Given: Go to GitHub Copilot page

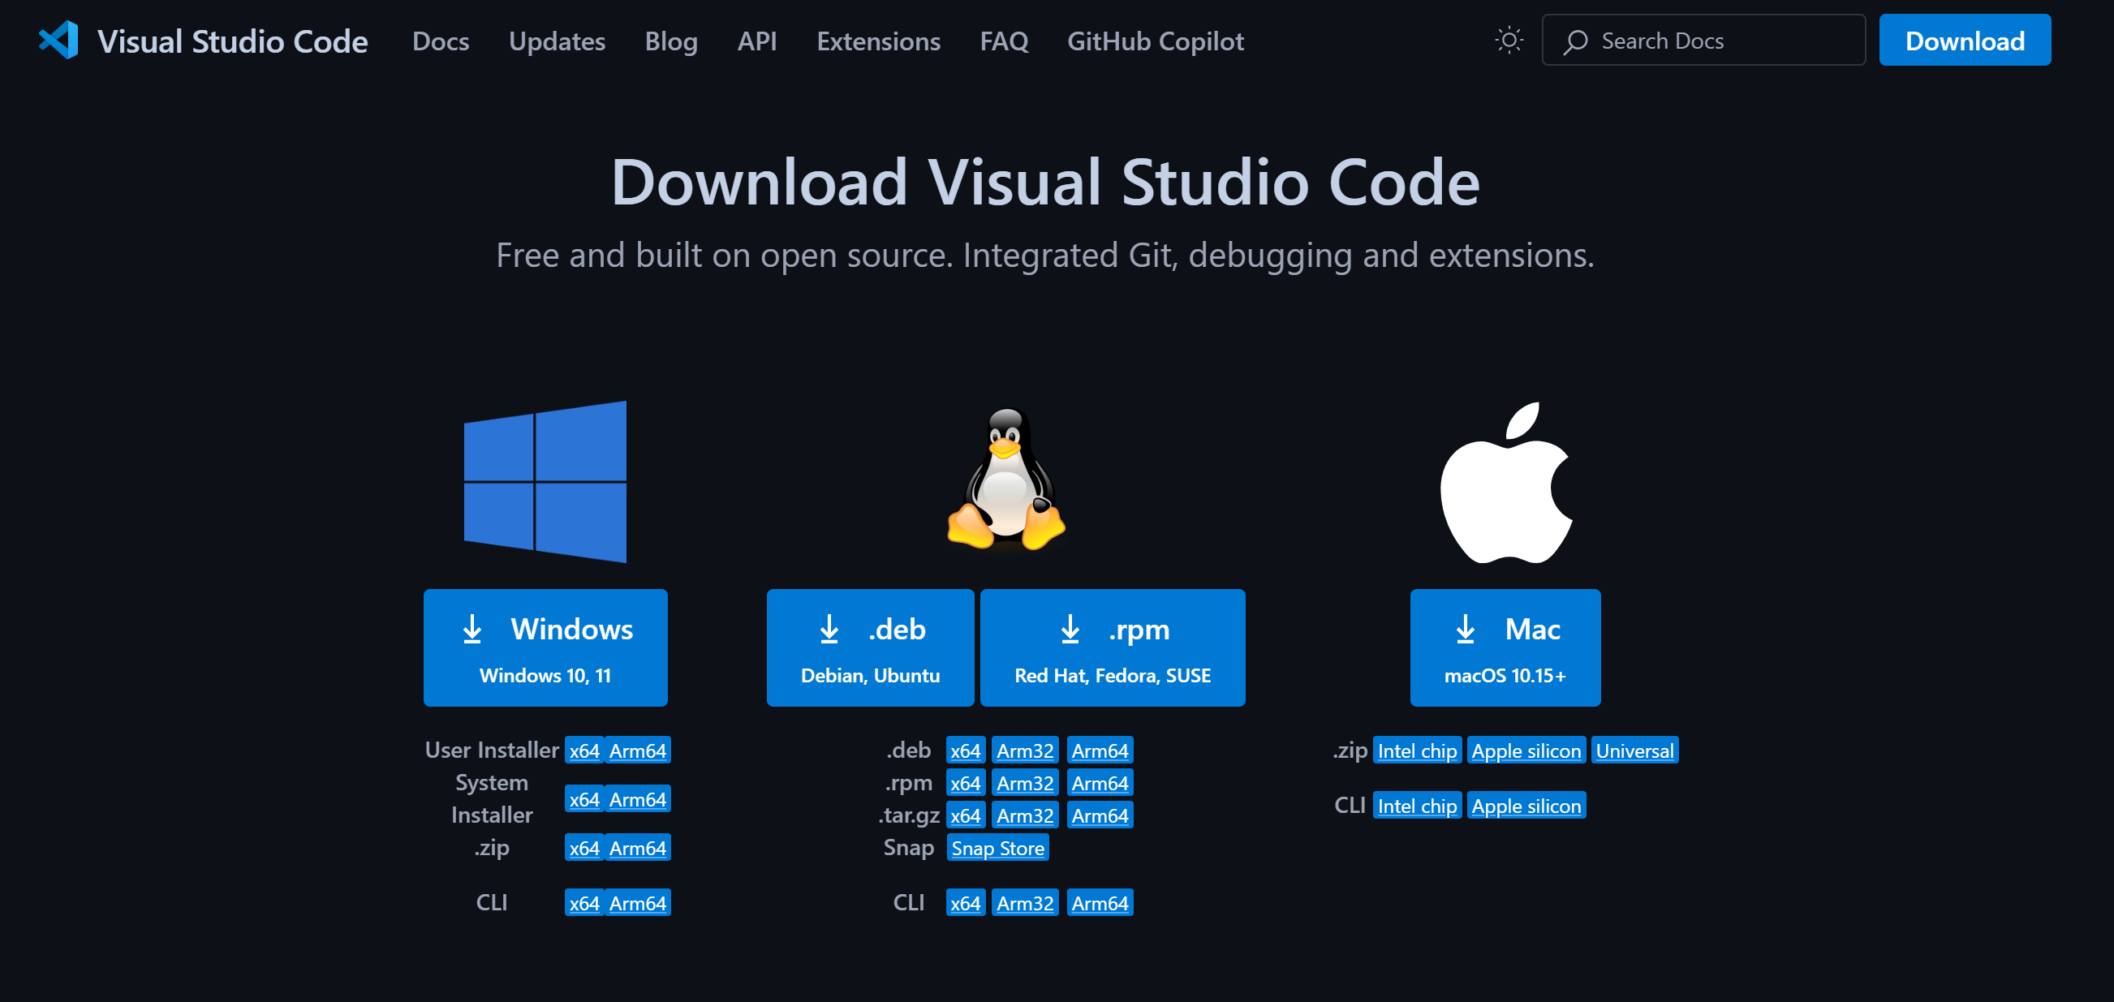Looking at the screenshot, I should pos(1155,41).
